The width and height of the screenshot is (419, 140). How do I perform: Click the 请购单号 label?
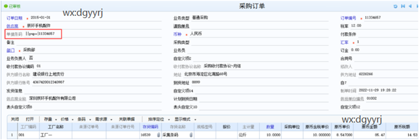[x=182, y=26]
